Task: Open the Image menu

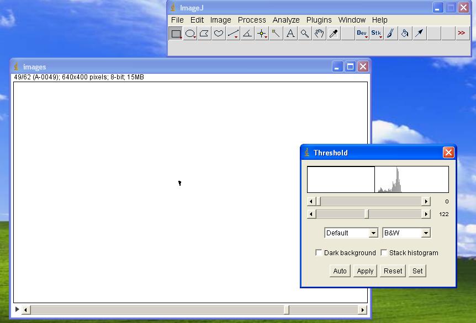Action: pyautogui.click(x=221, y=20)
